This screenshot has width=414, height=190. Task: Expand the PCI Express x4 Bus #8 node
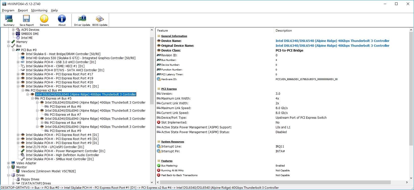tap(42, 123)
